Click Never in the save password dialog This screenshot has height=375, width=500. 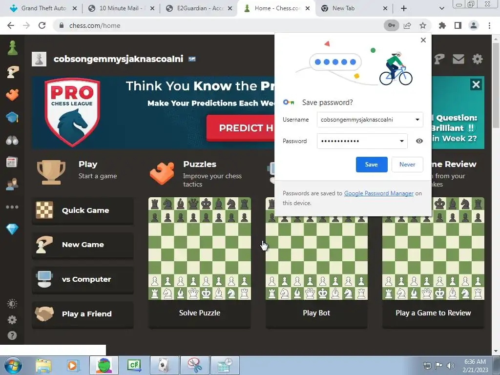click(407, 165)
